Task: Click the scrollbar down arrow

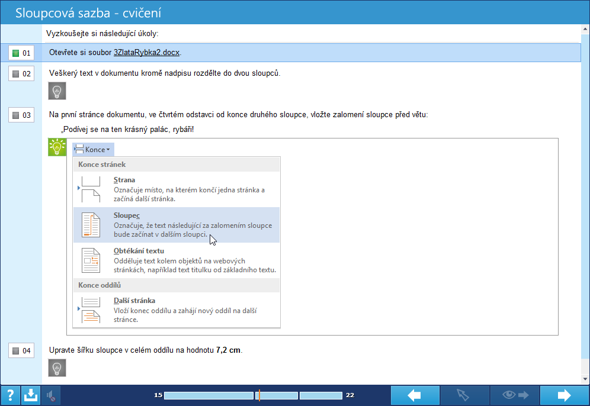Action: pos(585,379)
